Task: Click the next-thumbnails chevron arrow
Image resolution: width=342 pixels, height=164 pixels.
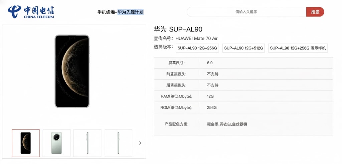Action: (140, 143)
